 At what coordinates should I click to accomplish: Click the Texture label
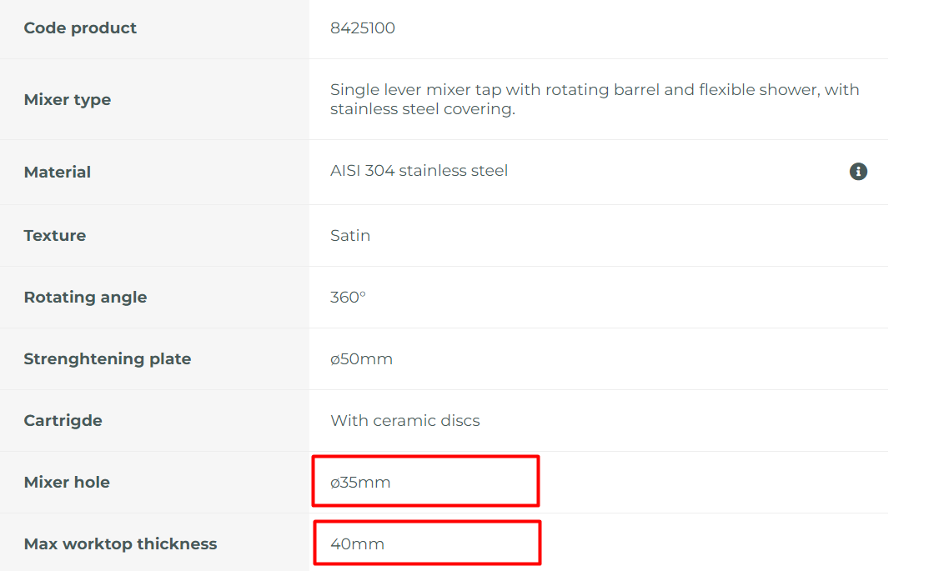(55, 235)
